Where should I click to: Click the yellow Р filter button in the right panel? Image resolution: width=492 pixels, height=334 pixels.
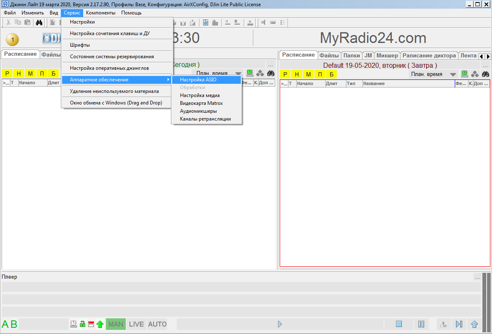click(285, 74)
